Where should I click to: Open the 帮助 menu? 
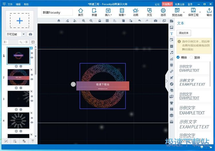[x=26, y=4]
